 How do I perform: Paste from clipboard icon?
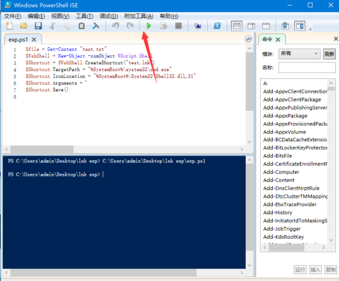[x=82, y=26]
